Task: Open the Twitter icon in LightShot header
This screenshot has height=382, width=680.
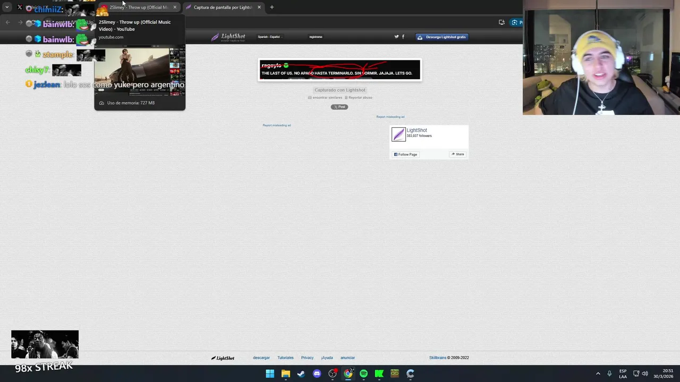Action: click(x=396, y=37)
